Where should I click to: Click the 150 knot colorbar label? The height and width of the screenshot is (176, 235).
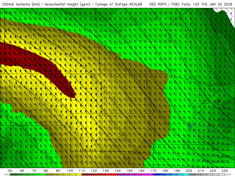coord(129,171)
